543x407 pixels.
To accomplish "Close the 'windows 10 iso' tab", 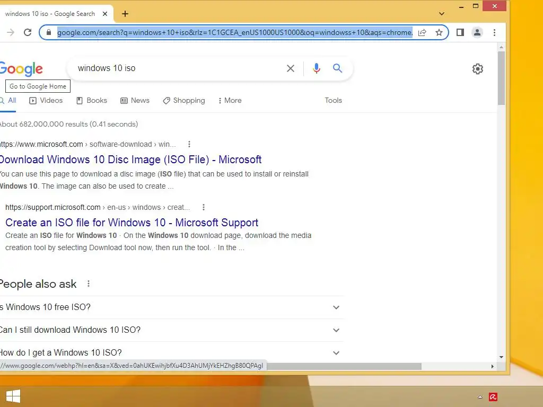I will [x=105, y=14].
